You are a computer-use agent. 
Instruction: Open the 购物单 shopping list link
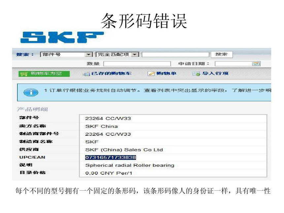(x=166, y=73)
